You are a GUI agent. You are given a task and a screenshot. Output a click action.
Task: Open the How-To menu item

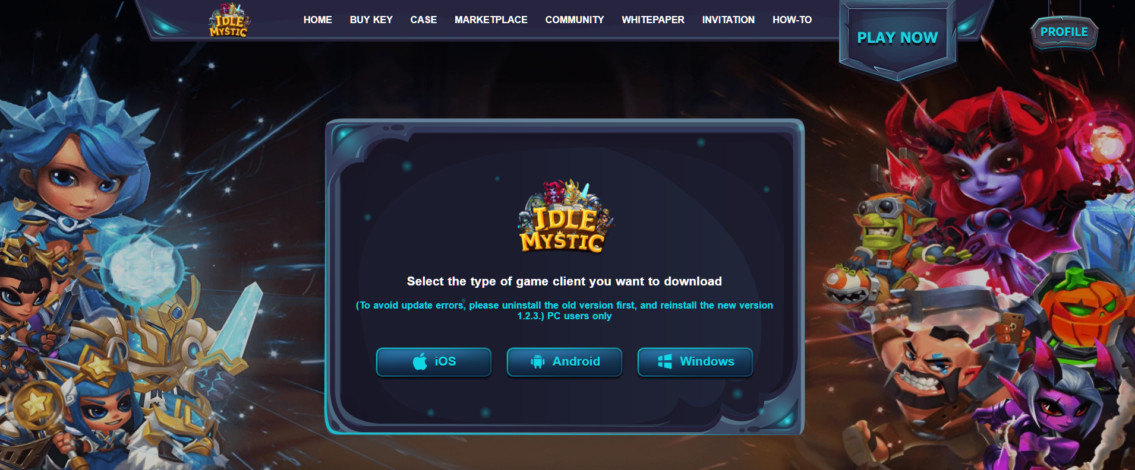(792, 20)
